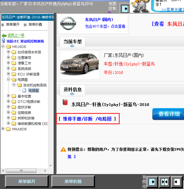This screenshot has width=184, height=189.
Task: Click the 症状诊断 folder icon
Action: point(14,107)
